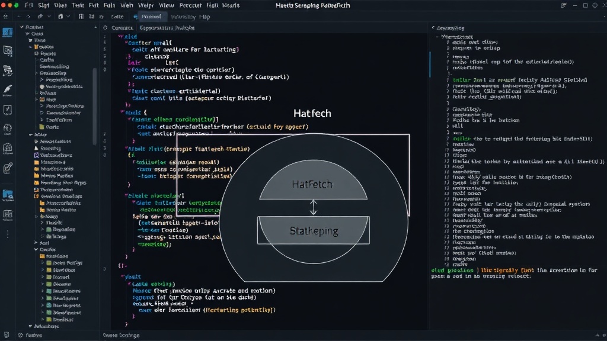Click the circle status icon at bottom left
This screenshot has height=341, width=607.
coord(20,335)
